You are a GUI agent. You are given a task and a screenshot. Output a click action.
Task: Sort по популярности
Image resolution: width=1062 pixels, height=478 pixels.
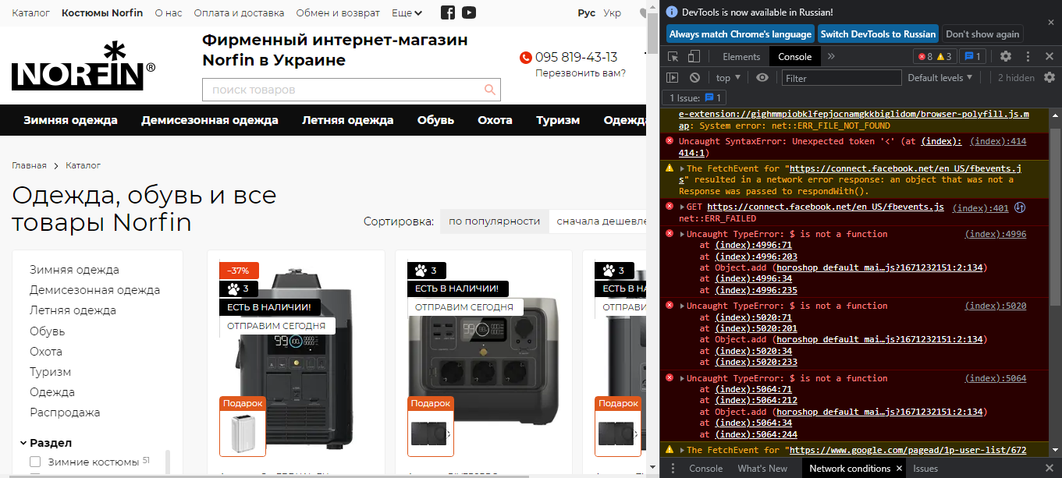[x=494, y=221]
